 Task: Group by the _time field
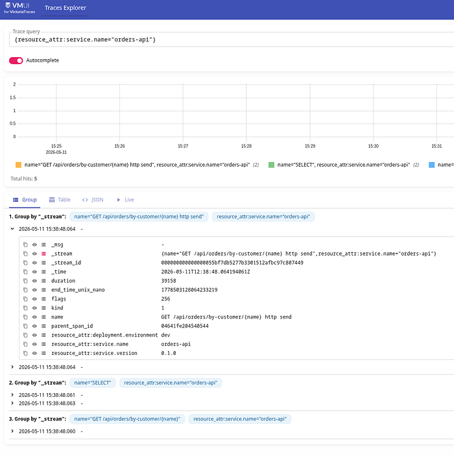click(x=43, y=272)
